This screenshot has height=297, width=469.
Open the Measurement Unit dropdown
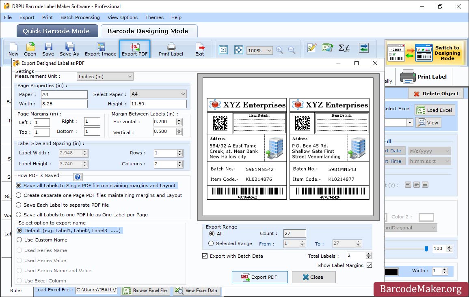(x=105, y=77)
